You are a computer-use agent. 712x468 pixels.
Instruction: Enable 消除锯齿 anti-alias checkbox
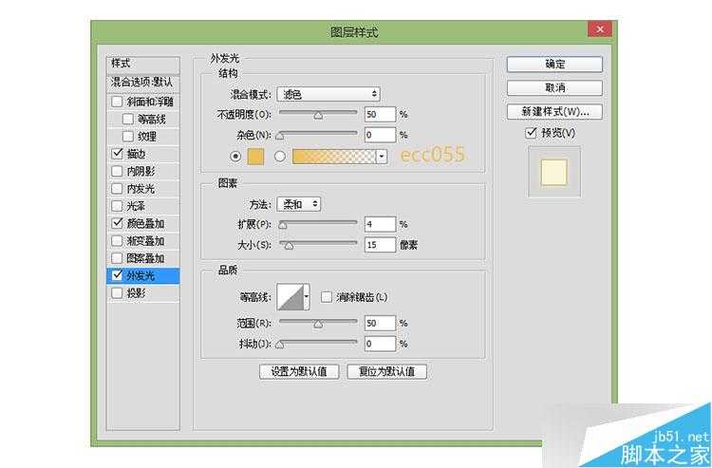[x=327, y=297]
